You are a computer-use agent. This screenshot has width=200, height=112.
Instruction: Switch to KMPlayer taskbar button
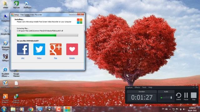[x=49, y=109]
